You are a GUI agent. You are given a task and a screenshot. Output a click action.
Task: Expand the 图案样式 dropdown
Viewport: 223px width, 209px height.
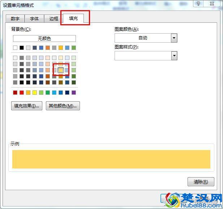point(174,56)
